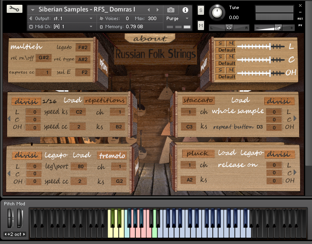Mute the C mic channel

point(231,57)
